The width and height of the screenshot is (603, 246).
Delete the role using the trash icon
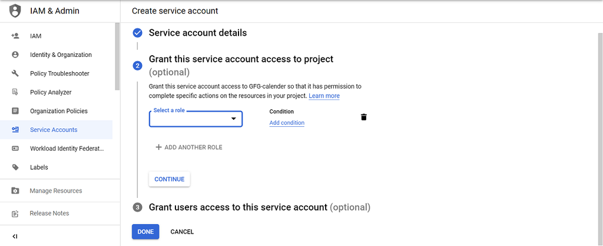[x=363, y=117]
